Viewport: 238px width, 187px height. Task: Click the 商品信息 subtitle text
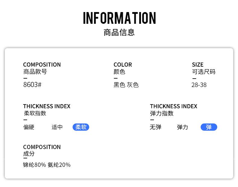click(x=119, y=33)
